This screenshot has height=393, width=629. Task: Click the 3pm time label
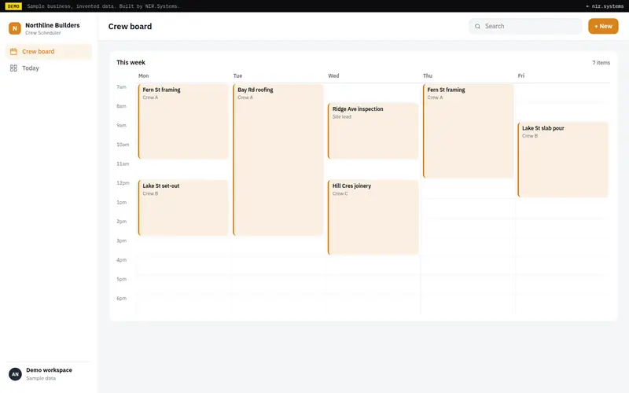click(122, 241)
